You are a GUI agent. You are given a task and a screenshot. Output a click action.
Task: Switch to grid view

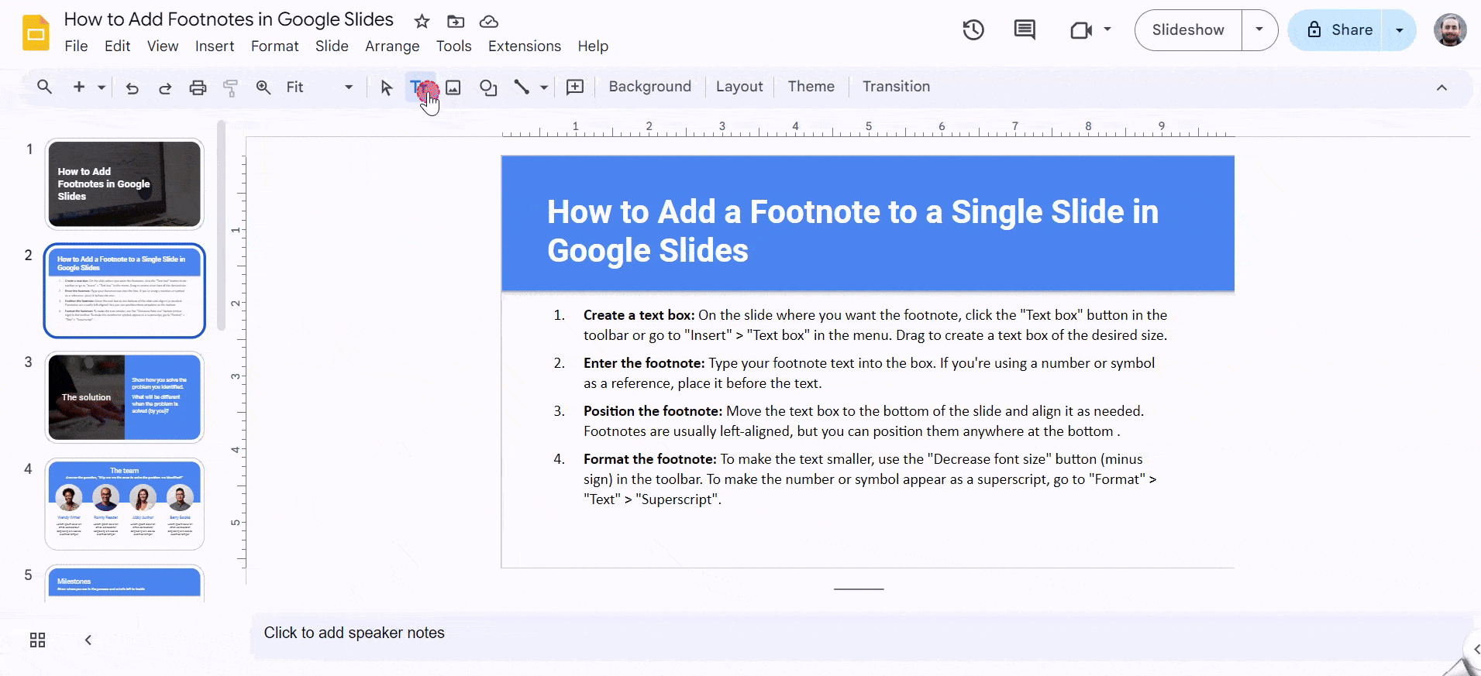point(37,640)
